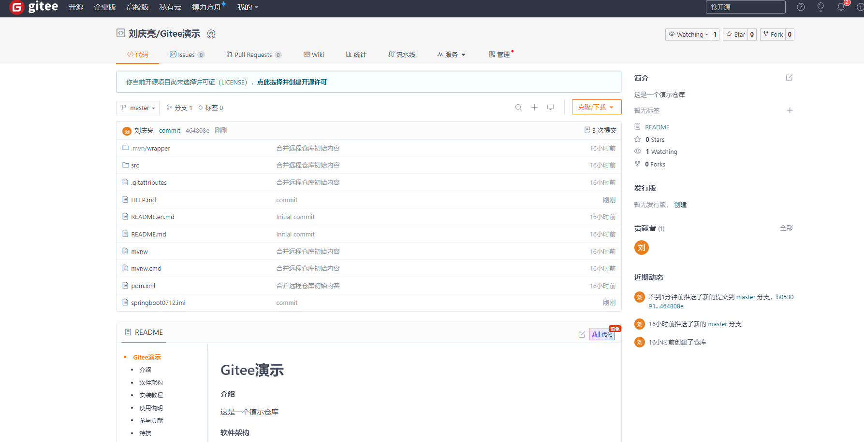Click 点此选择并创建开源许可 link
Image resolution: width=864 pixels, height=442 pixels.
292,82
